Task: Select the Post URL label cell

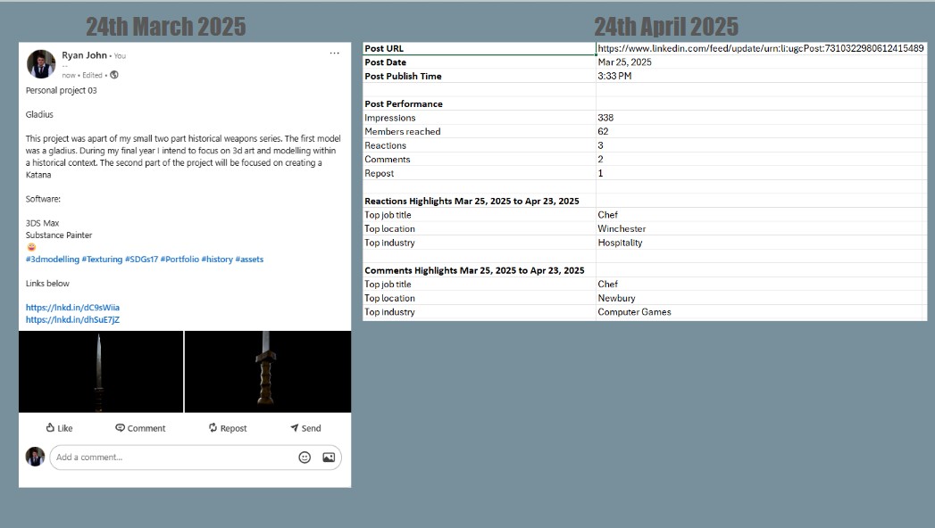Action: [x=480, y=48]
